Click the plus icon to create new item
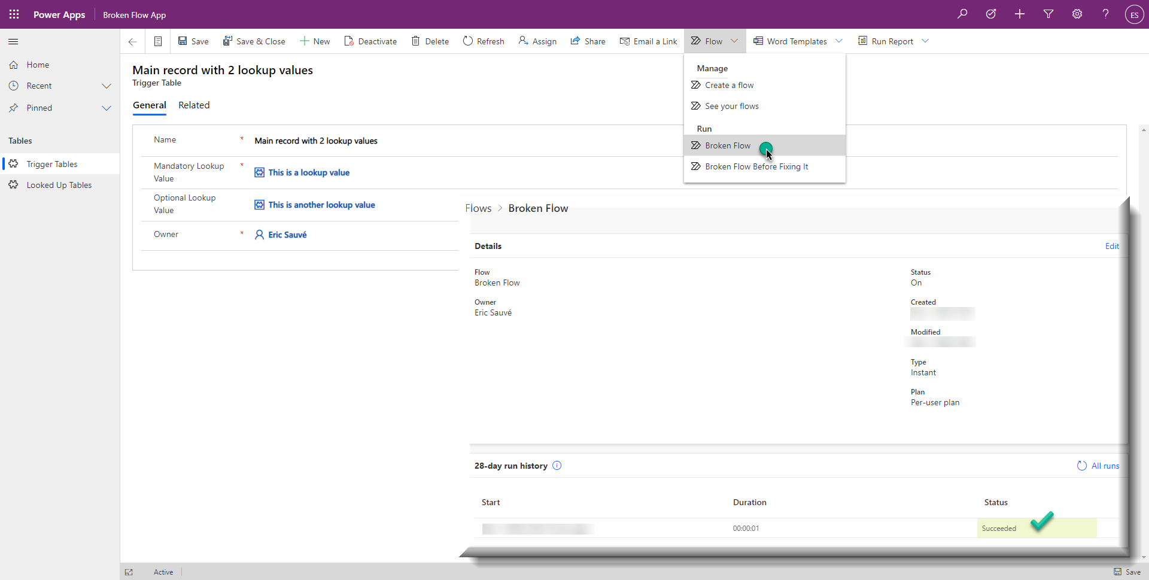 click(x=1020, y=14)
